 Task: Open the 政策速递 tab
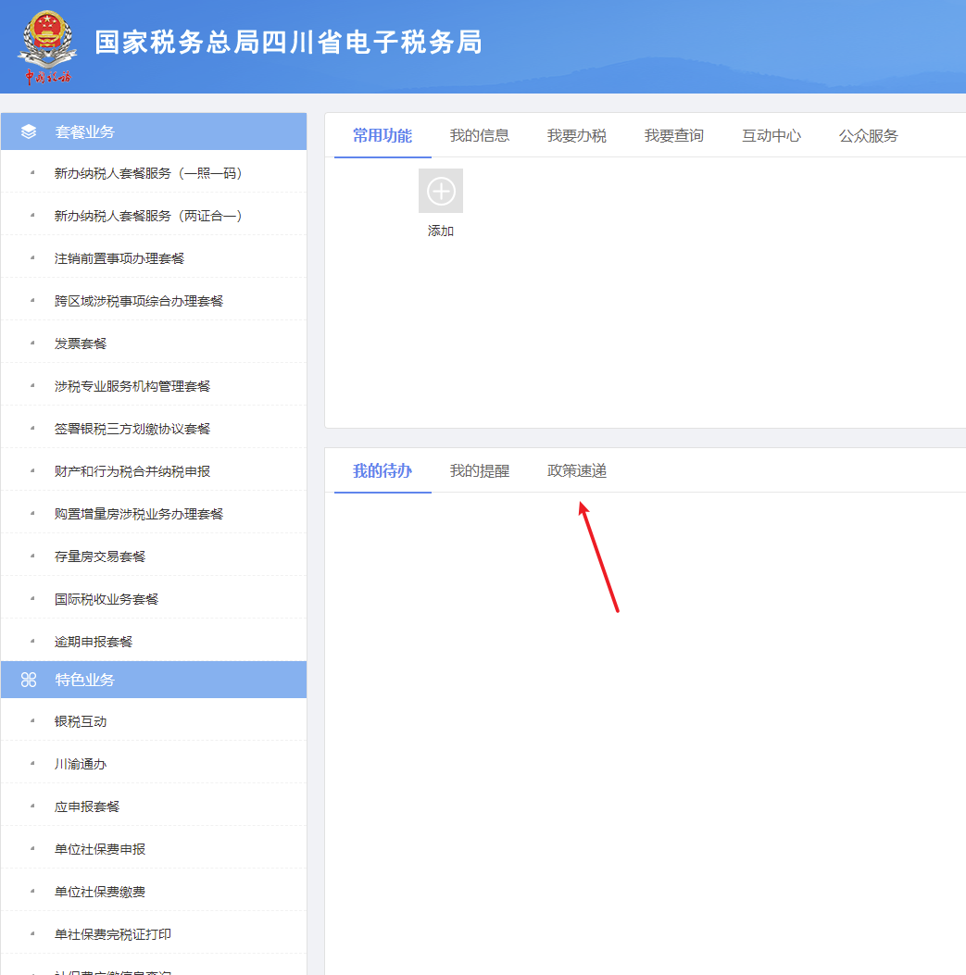pyautogui.click(x=577, y=470)
